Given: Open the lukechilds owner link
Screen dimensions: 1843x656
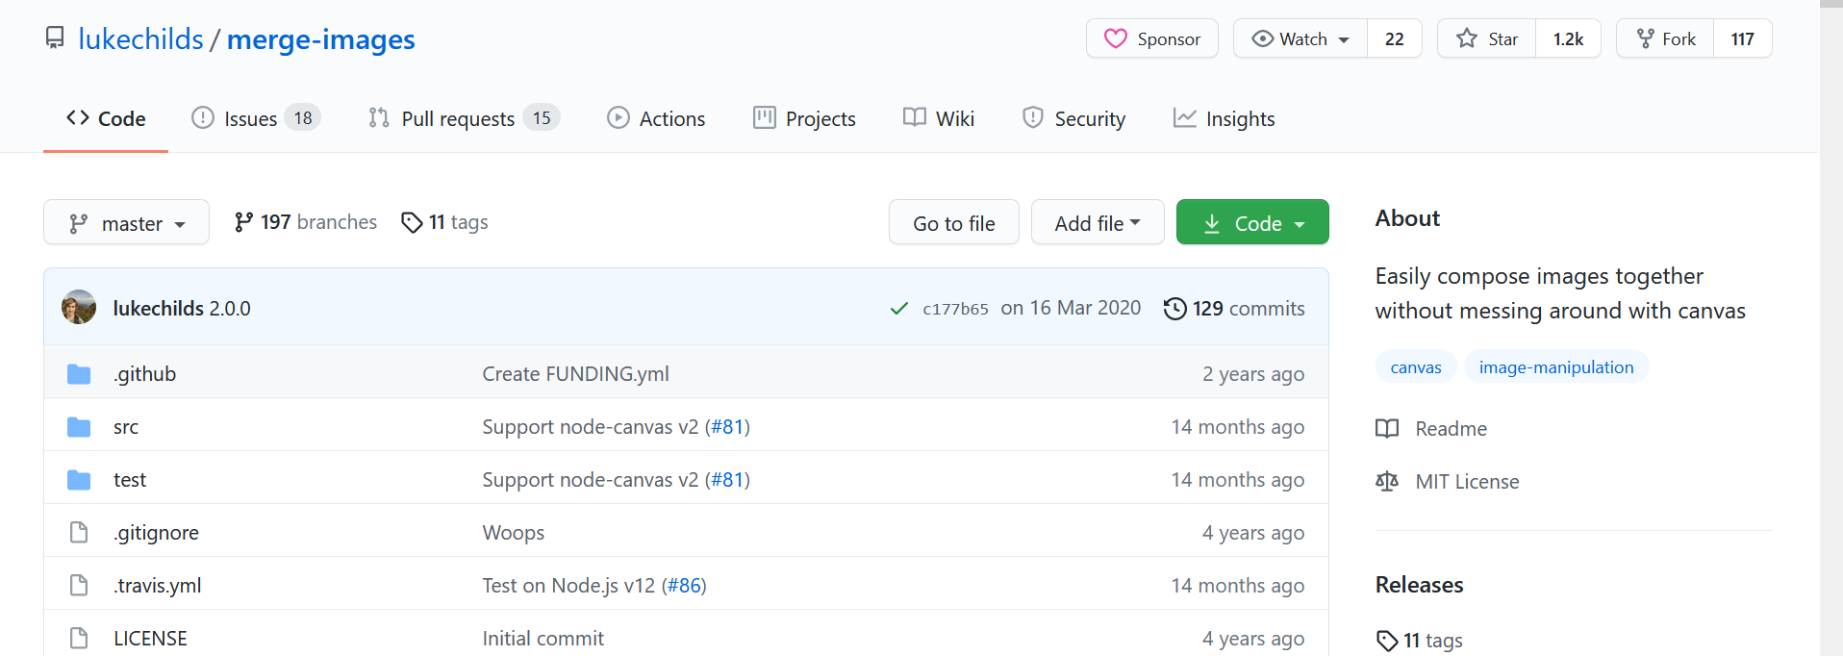Looking at the screenshot, I should (140, 38).
